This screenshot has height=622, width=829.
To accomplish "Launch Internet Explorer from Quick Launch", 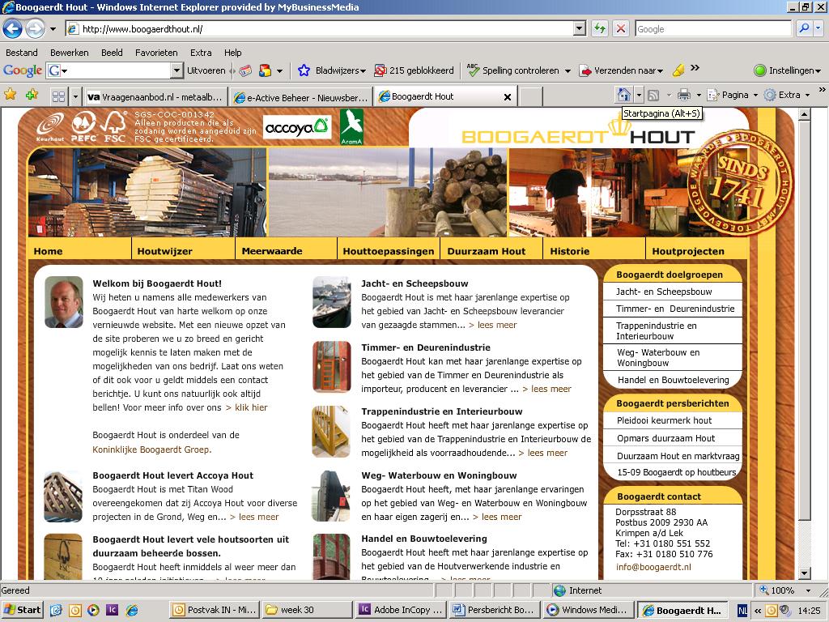I will tap(132, 610).
